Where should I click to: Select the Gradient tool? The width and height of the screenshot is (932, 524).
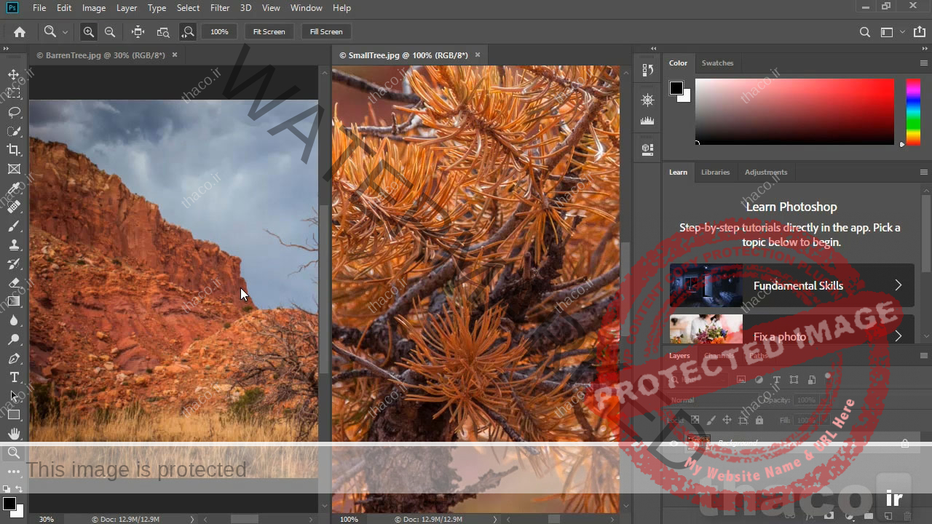point(14,301)
